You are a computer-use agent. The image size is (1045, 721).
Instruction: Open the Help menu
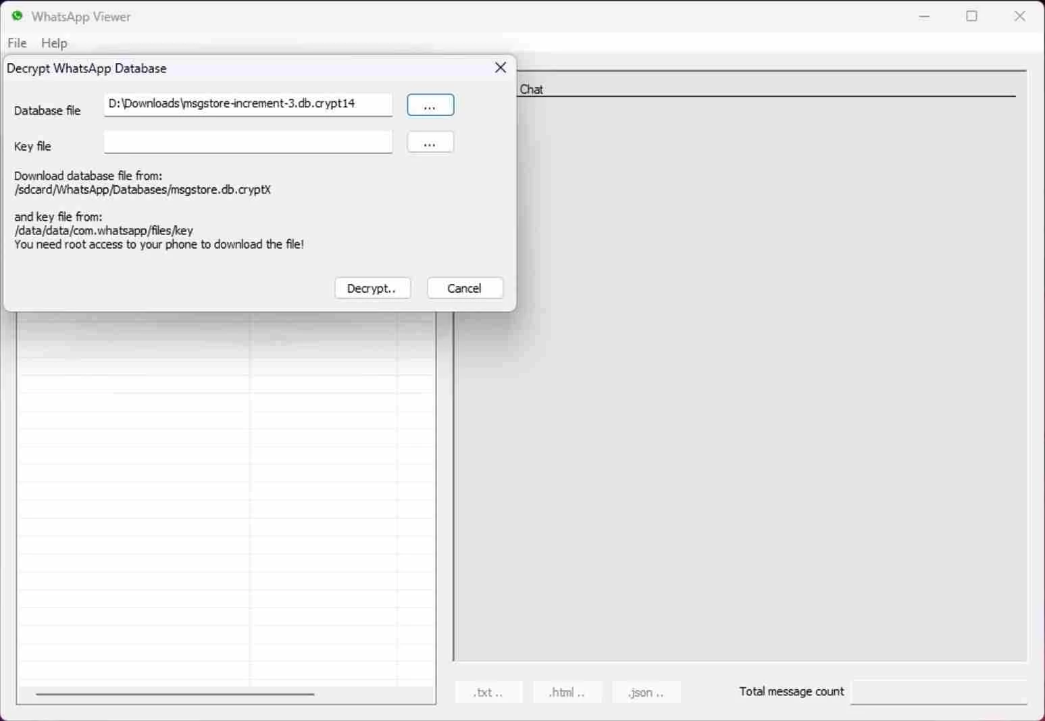(x=54, y=43)
